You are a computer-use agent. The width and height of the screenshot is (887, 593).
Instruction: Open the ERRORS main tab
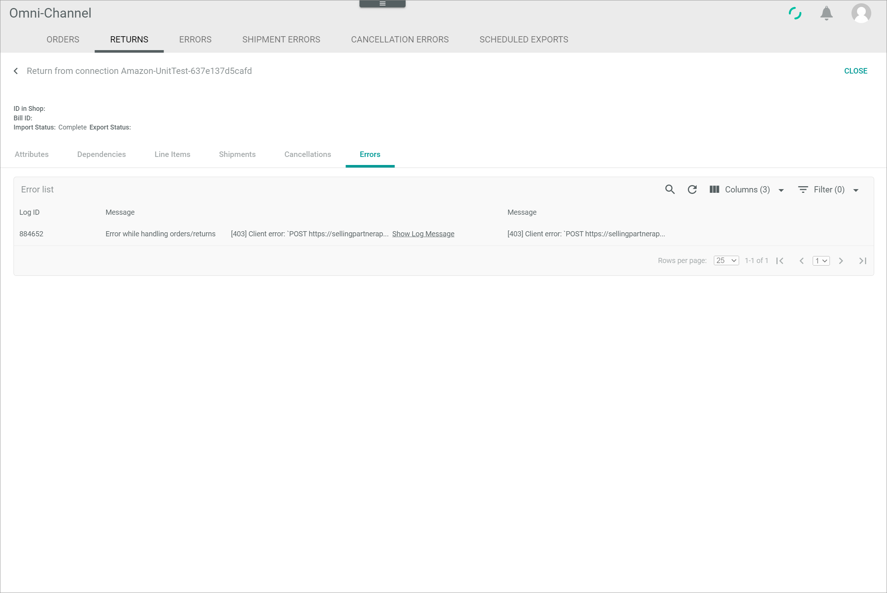tap(195, 40)
